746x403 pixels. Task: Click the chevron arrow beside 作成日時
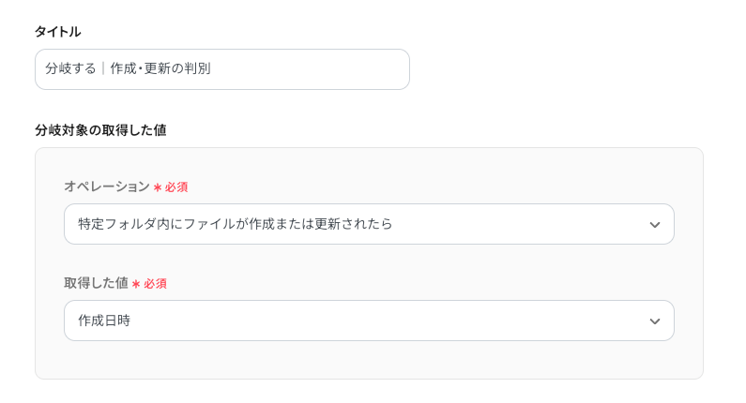(654, 321)
